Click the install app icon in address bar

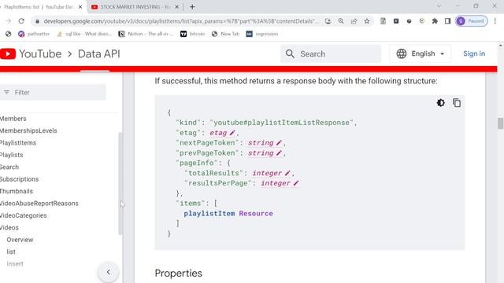[328, 21]
